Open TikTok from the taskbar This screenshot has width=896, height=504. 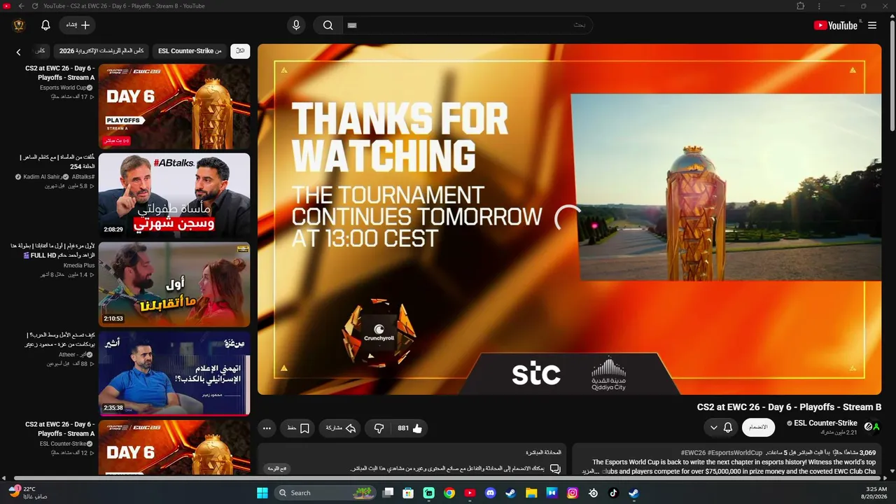[614, 493]
